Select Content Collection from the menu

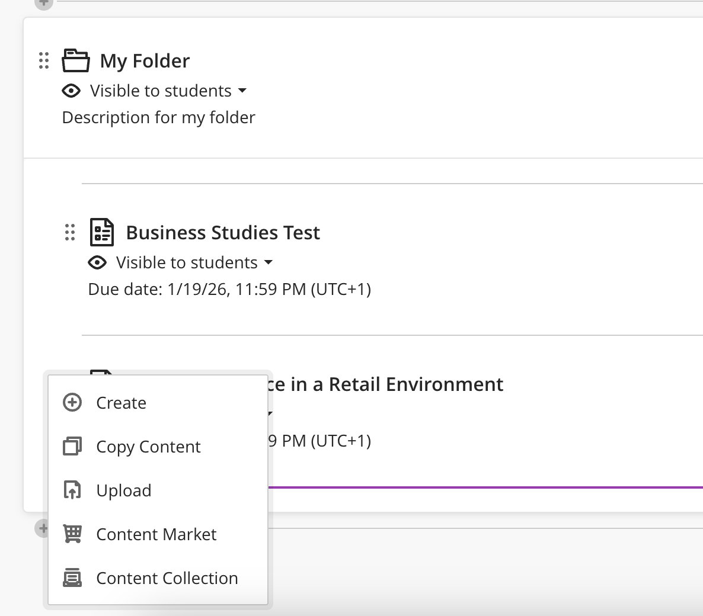(x=167, y=577)
